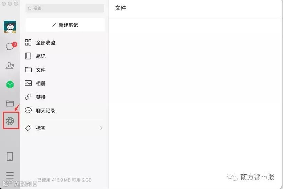This screenshot has width=283, height=189.
Task: Click the phone icon in the sidebar
Action: tap(10, 156)
